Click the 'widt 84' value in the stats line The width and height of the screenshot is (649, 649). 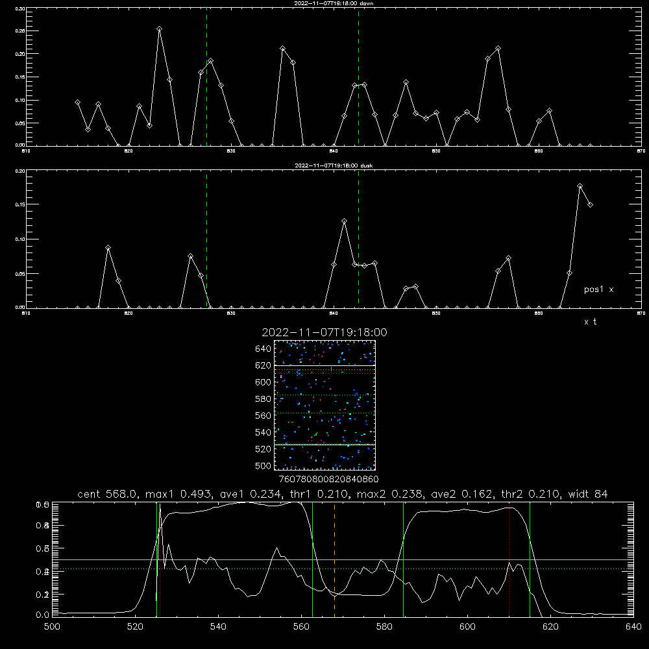pos(588,494)
